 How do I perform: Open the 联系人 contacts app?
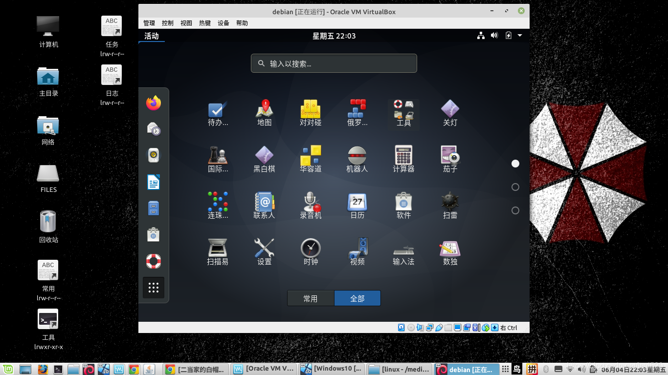[x=265, y=206]
